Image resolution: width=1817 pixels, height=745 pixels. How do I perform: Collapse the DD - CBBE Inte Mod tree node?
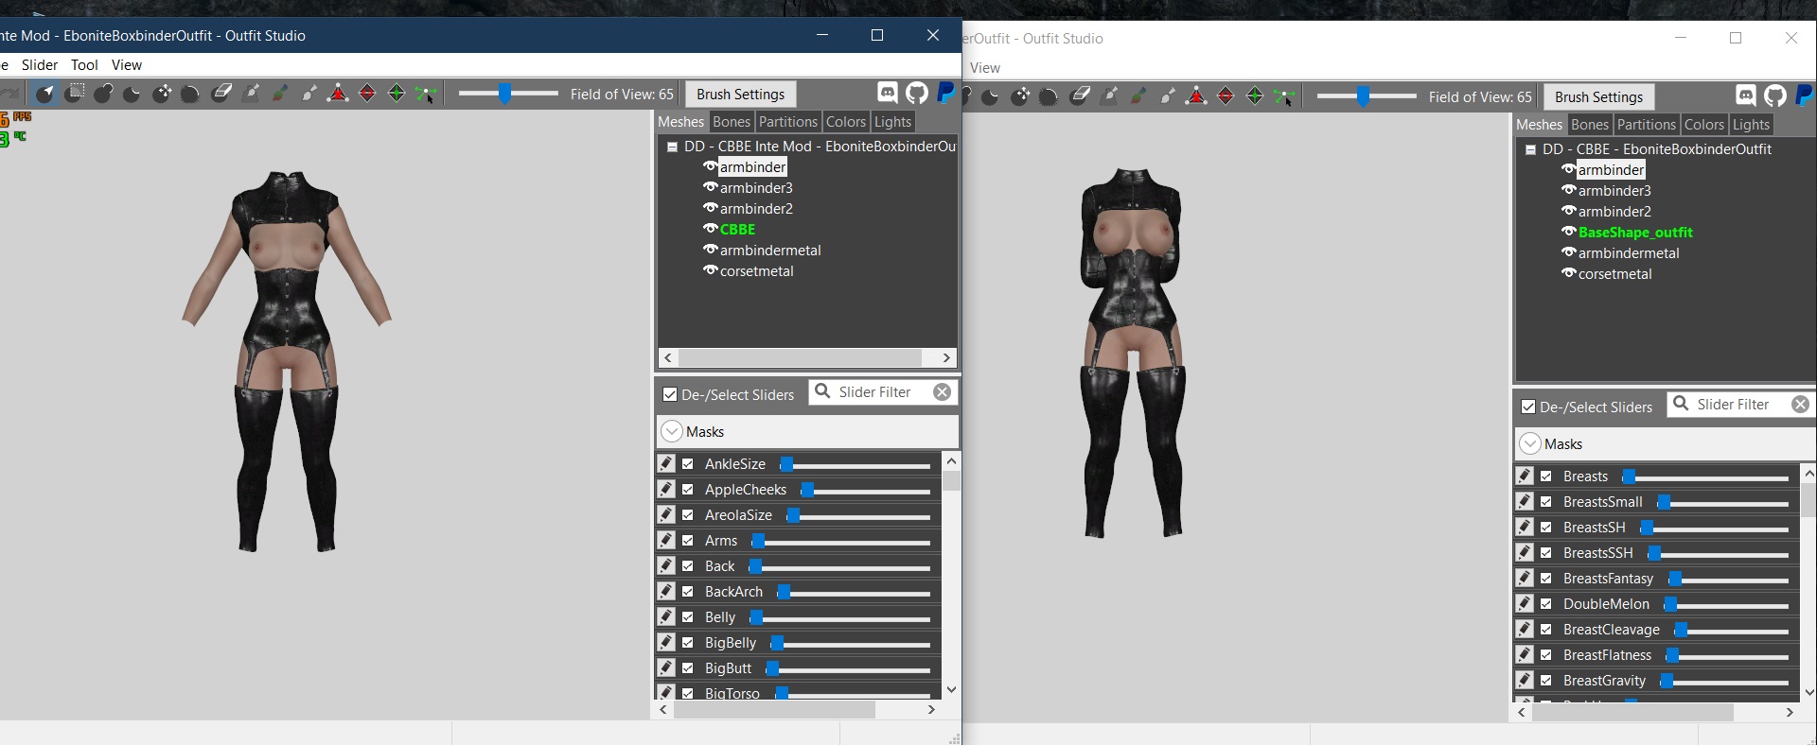pyautogui.click(x=672, y=147)
